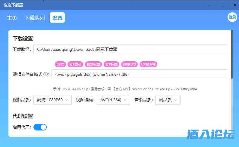239x147 pixels.
Task: Click into the 下载路径 input field
Action: tap(130, 49)
